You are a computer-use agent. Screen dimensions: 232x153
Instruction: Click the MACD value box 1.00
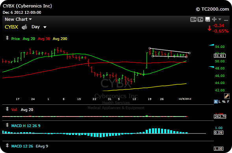point(219,149)
